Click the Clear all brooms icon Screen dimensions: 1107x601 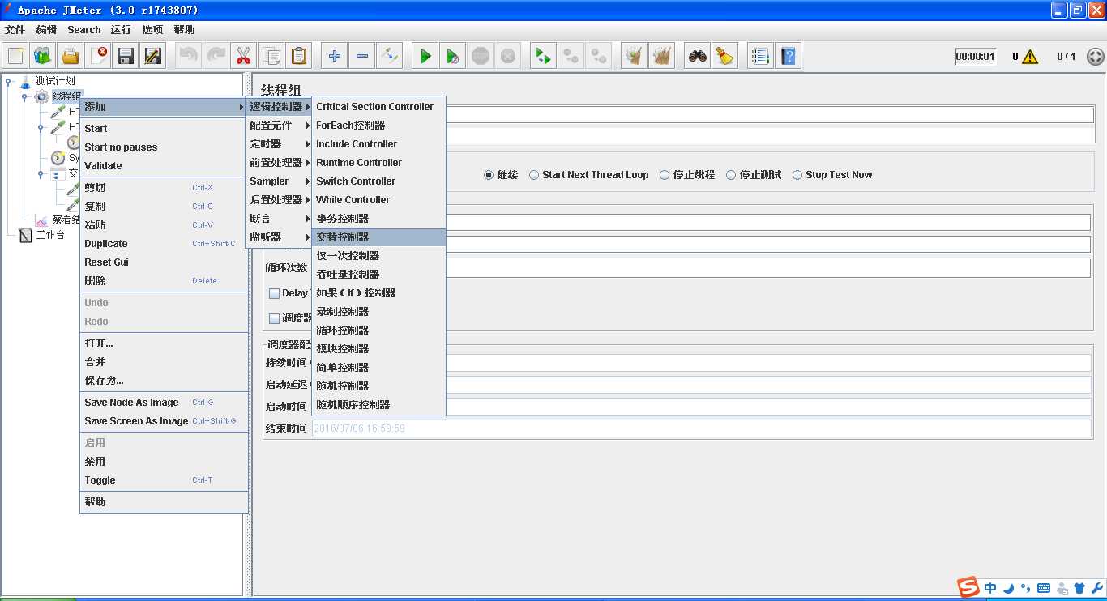[661, 56]
